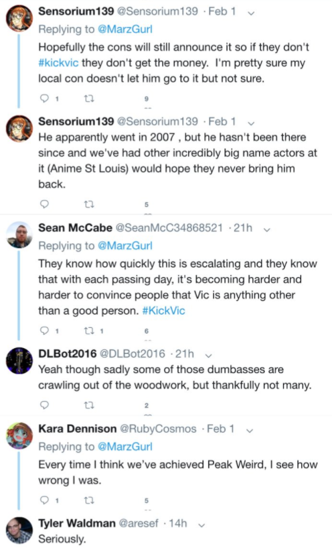Open Kara Dennison's profile name
332x550 pixels.
click(x=78, y=429)
